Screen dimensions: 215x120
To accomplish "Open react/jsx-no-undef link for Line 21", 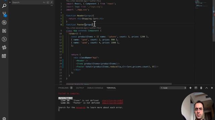I will [x=113, y=103].
